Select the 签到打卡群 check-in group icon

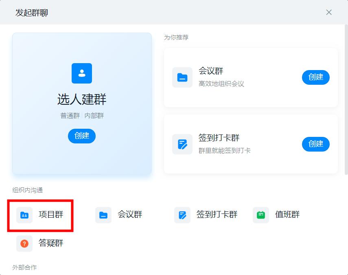click(182, 215)
